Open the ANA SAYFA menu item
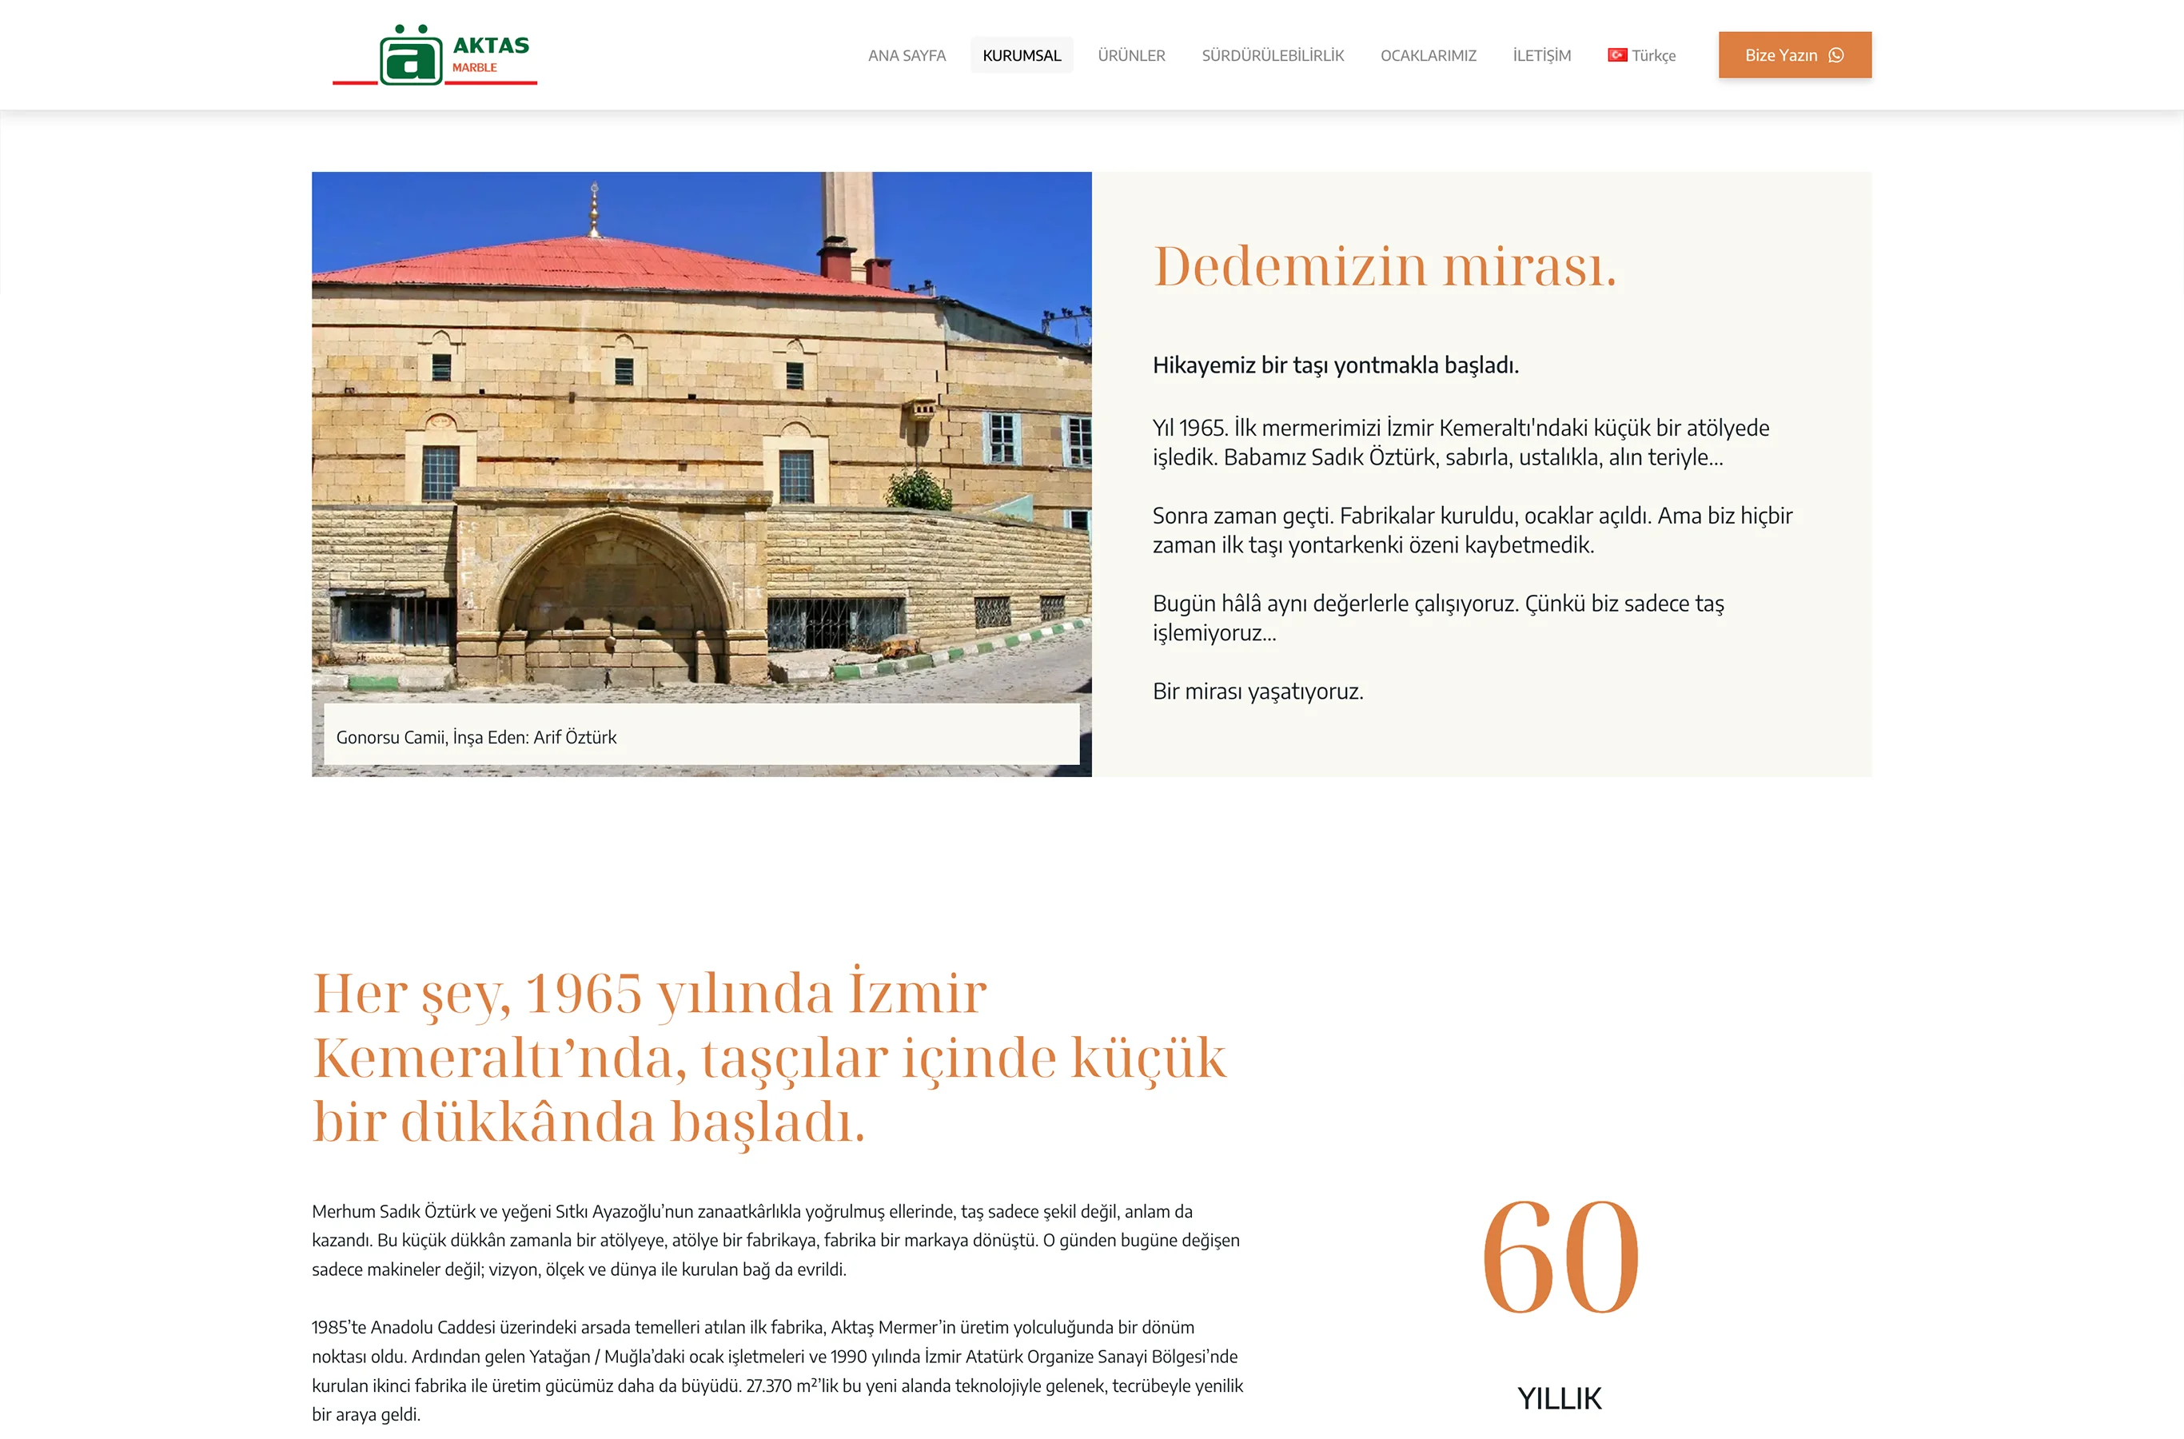 906,55
